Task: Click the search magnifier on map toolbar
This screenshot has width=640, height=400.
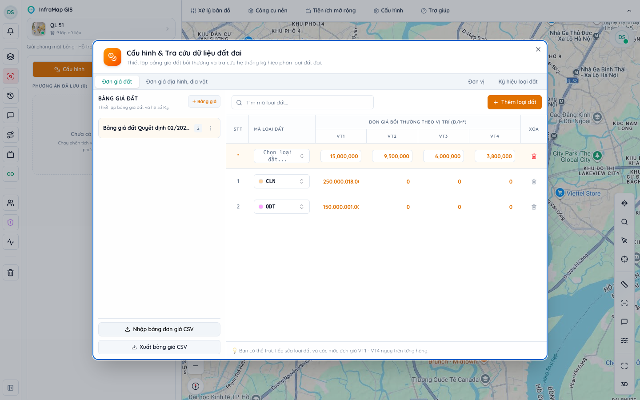Action: pyautogui.click(x=624, y=222)
